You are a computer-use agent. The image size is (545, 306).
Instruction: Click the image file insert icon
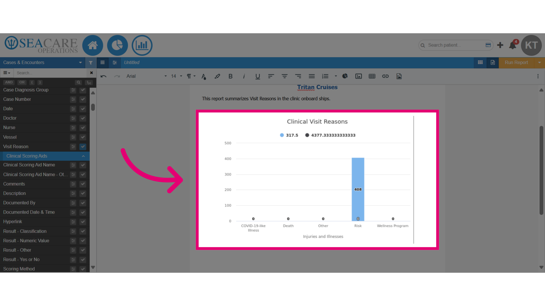(399, 76)
